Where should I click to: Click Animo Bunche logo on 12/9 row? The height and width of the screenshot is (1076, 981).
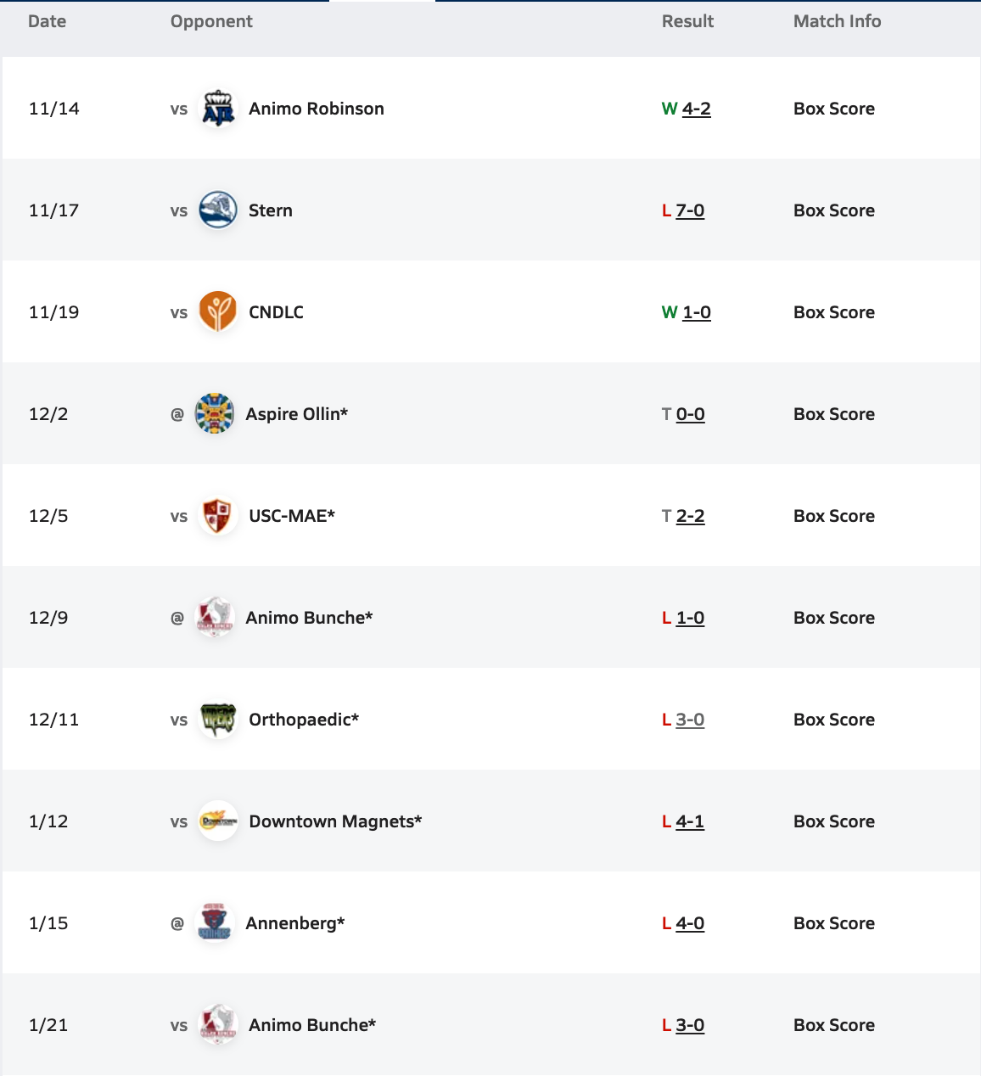(x=215, y=618)
